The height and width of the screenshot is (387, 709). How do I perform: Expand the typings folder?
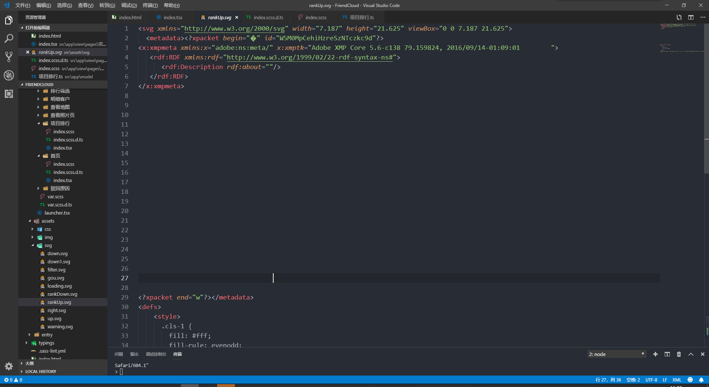[x=46, y=343]
